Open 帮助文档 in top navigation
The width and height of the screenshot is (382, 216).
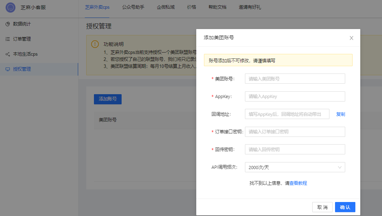(x=217, y=7)
